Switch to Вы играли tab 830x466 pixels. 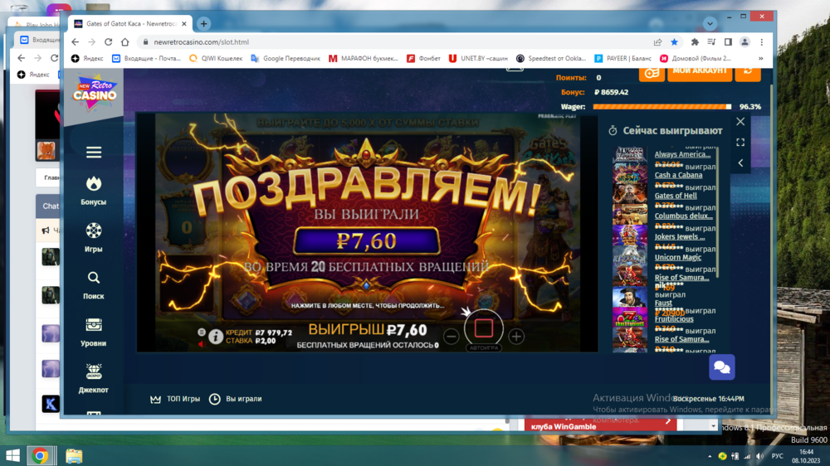[236, 399]
